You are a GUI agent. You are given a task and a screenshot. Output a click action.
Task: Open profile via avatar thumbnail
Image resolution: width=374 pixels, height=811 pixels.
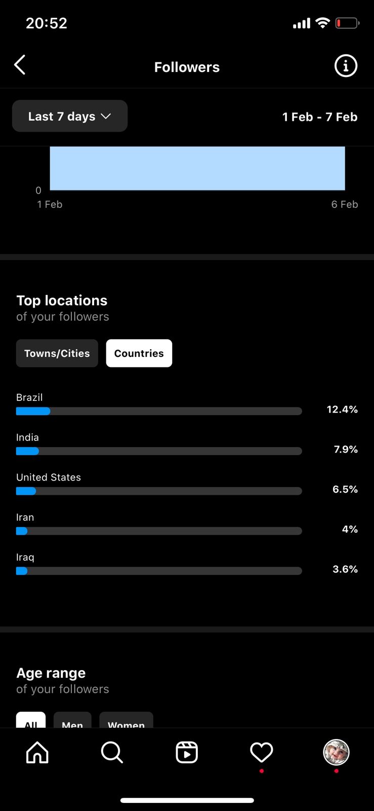(337, 752)
